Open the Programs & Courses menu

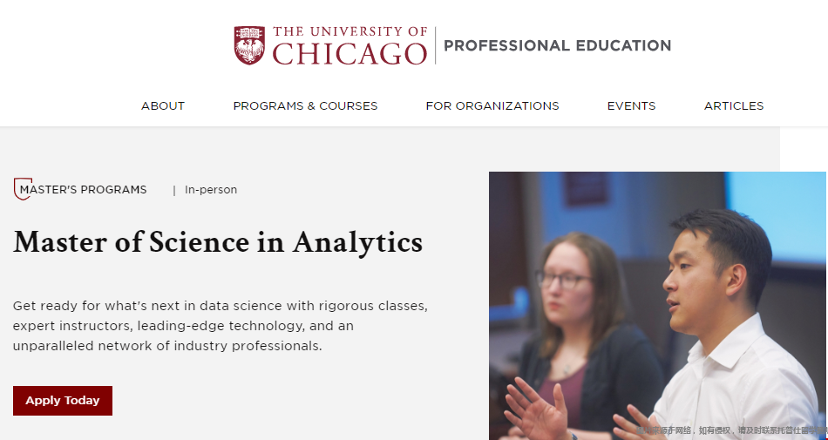point(305,106)
